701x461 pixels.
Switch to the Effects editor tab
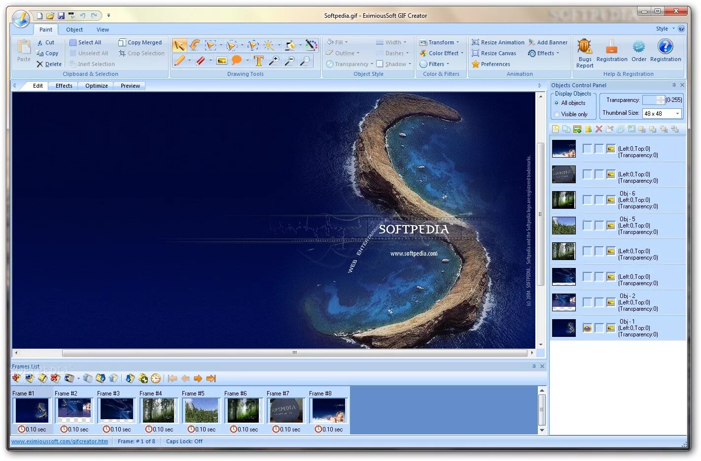(x=64, y=86)
